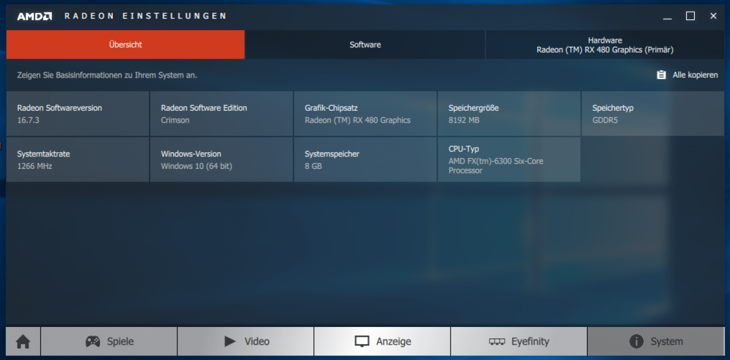Click the Systemspeicher 8 GB tile
Image resolution: width=730 pixels, height=360 pixels.
pos(365,160)
